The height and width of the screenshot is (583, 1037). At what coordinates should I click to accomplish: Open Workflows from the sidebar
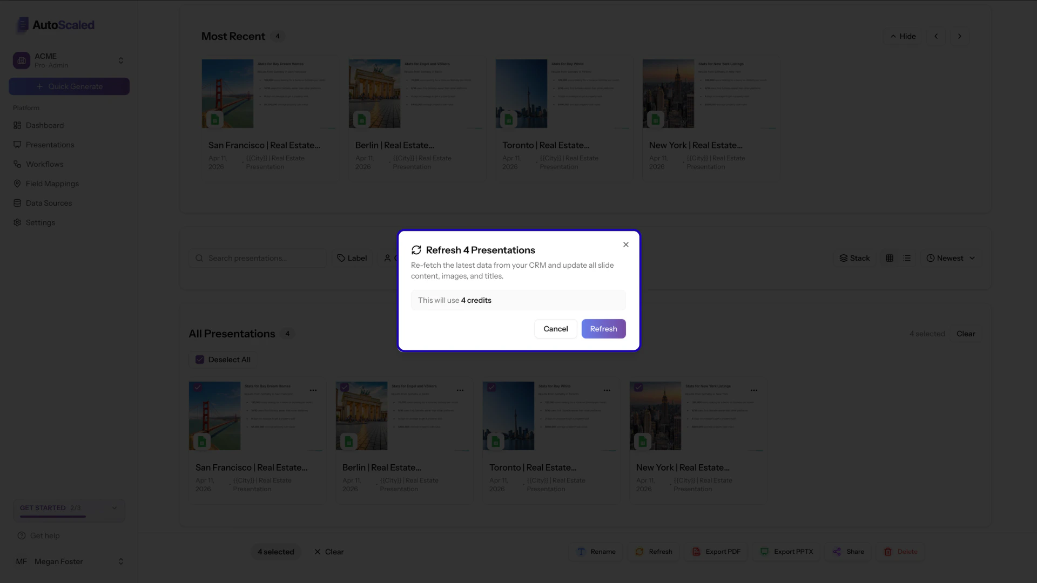44,164
